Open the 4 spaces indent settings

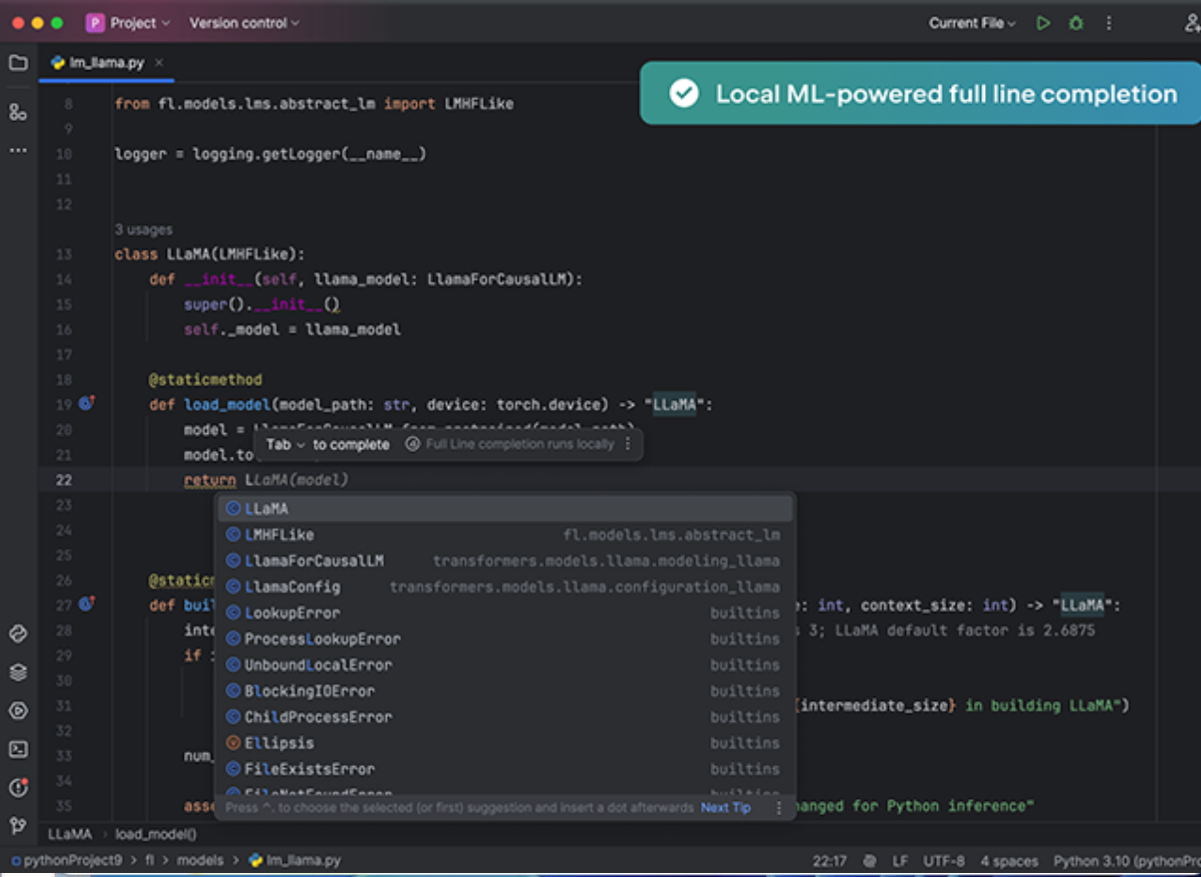coord(1009,861)
